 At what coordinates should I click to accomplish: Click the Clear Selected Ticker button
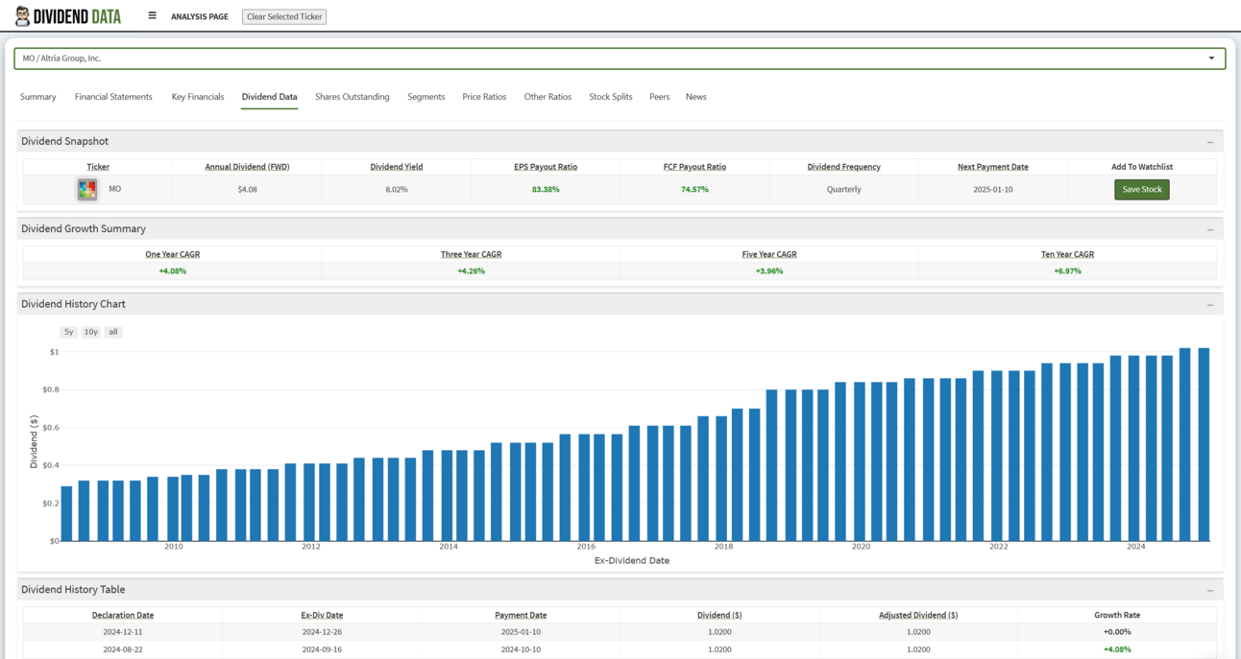[x=284, y=16]
